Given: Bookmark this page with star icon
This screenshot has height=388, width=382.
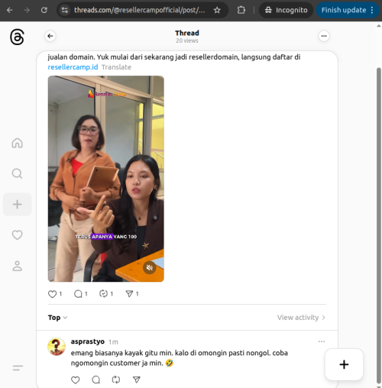Looking at the screenshot, I should point(217,10).
